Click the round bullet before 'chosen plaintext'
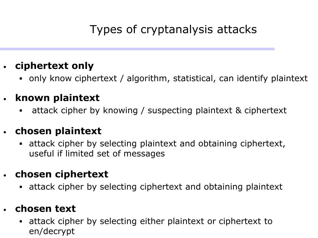 [5, 132]
